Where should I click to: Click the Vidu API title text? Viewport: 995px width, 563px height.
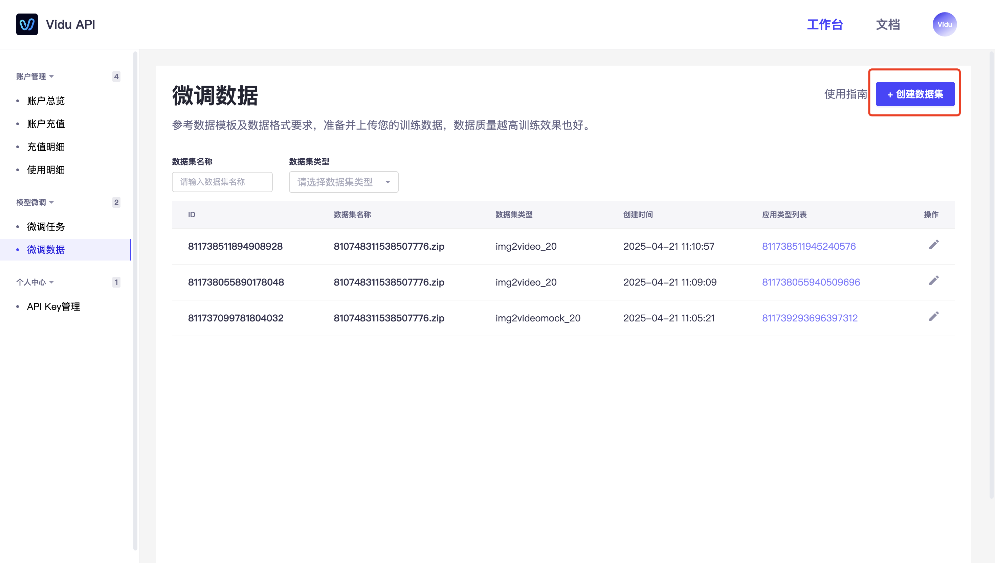click(70, 24)
